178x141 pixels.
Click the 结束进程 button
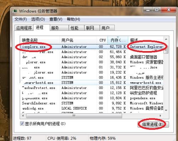click(153, 124)
